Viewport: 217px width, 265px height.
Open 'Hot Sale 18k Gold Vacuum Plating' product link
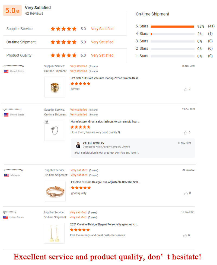[105, 78]
